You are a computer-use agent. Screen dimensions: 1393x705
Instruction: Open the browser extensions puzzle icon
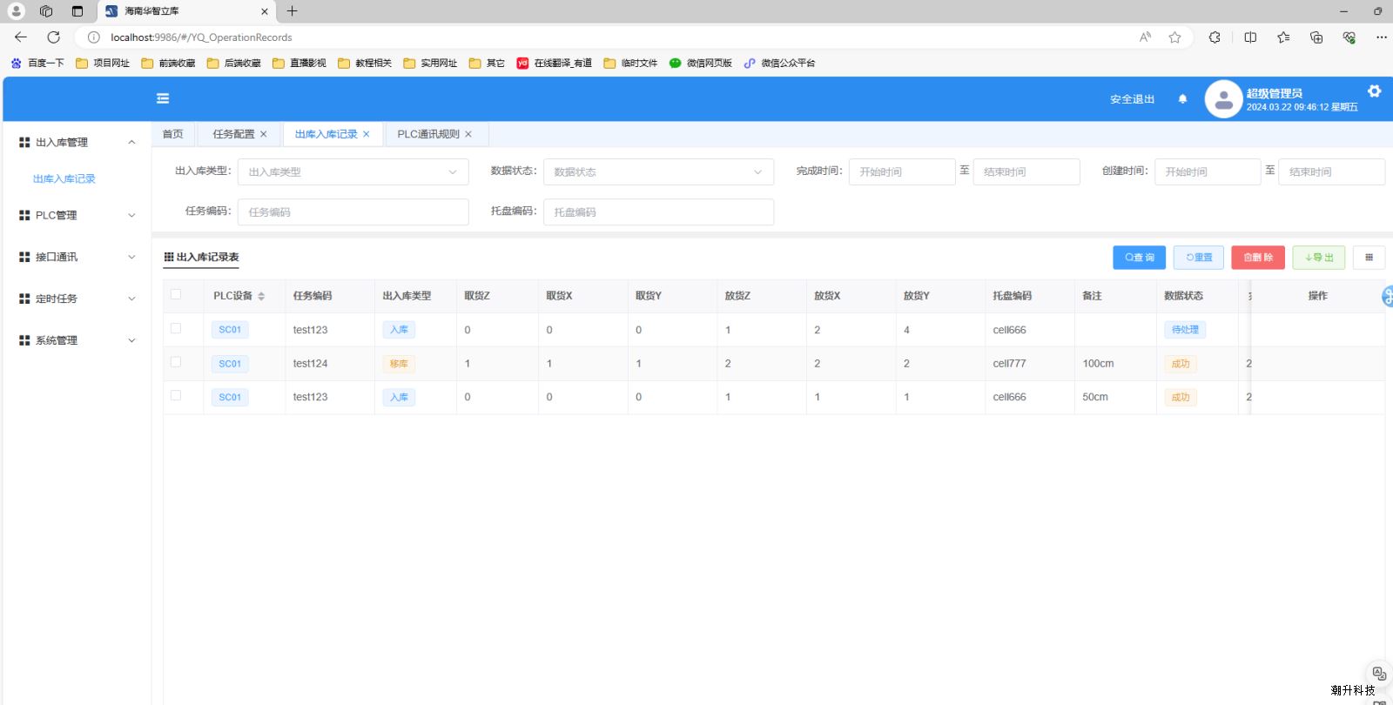(1215, 37)
